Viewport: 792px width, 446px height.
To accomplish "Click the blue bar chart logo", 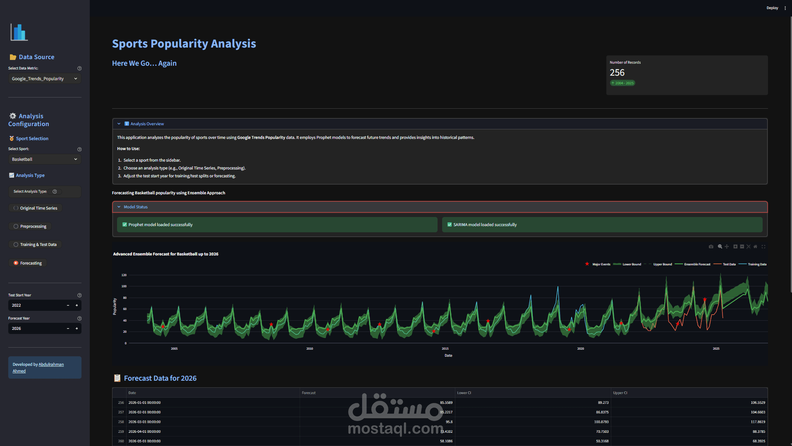I will pos(19,32).
